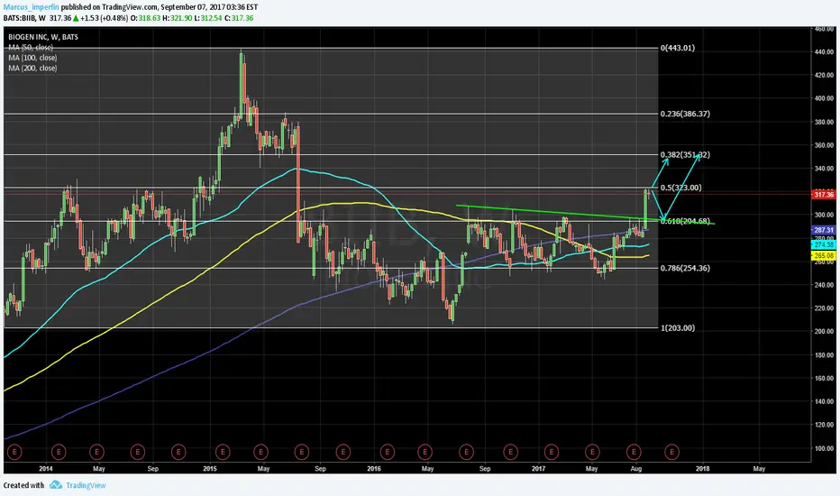Click the L:312.54 low value in header
This screenshot has height=496, width=840.
pos(208,18)
